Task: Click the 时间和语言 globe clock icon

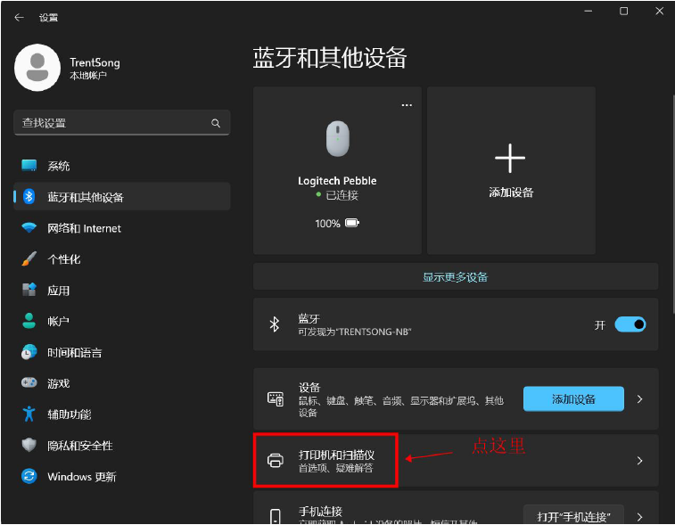Action: click(x=29, y=352)
